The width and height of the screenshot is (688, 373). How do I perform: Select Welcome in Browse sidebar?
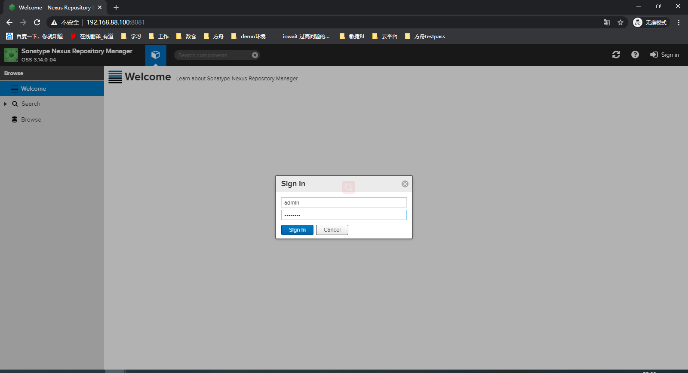[52, 89]
